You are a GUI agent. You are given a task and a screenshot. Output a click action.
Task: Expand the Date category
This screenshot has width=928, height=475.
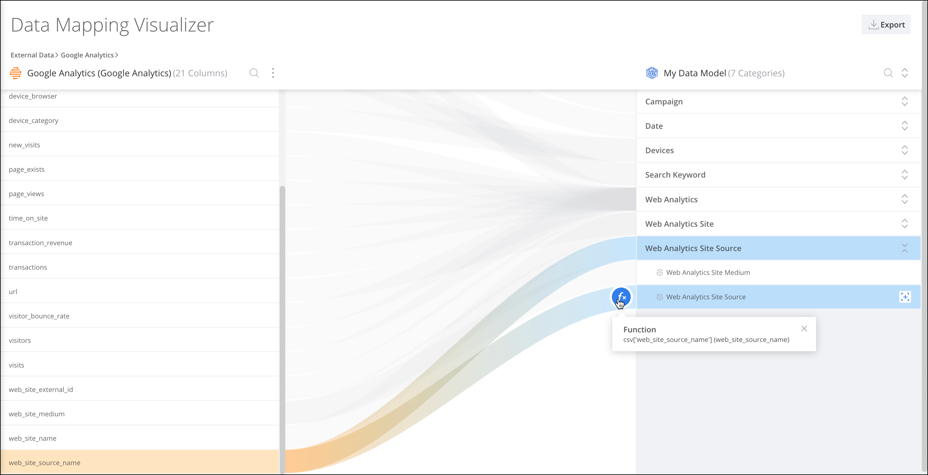tap(905, 126)
